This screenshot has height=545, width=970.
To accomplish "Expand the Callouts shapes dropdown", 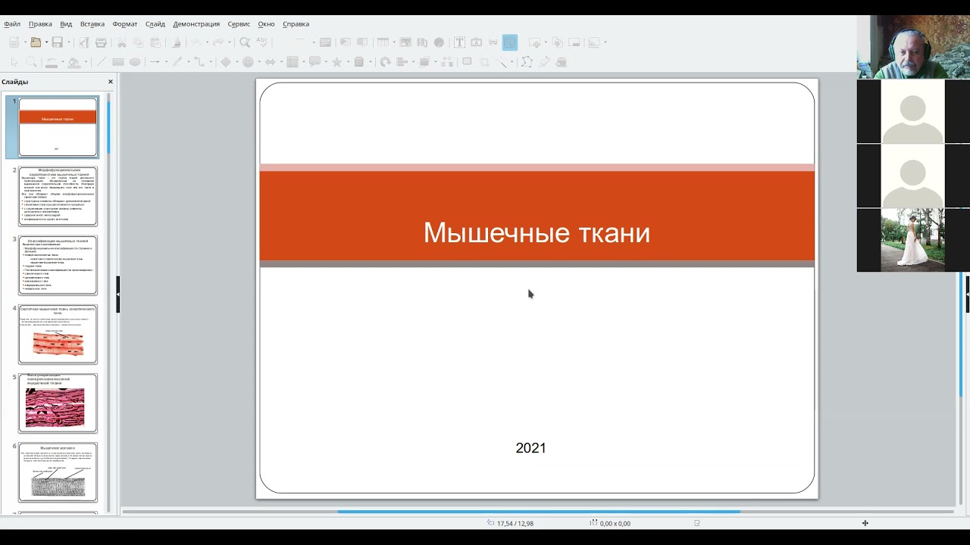I will [x=326, y=62].
